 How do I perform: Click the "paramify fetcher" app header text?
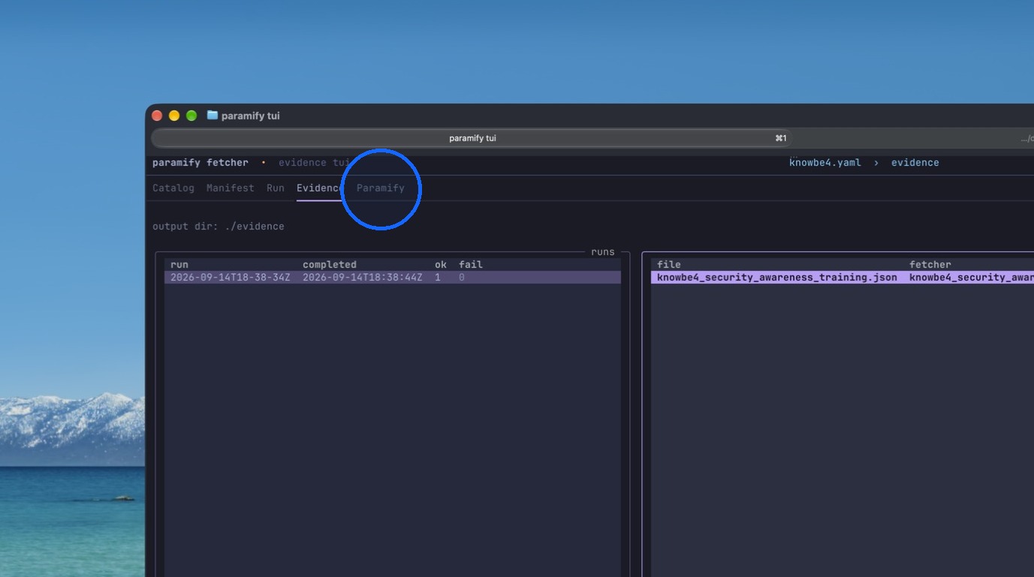coord(200,163)
